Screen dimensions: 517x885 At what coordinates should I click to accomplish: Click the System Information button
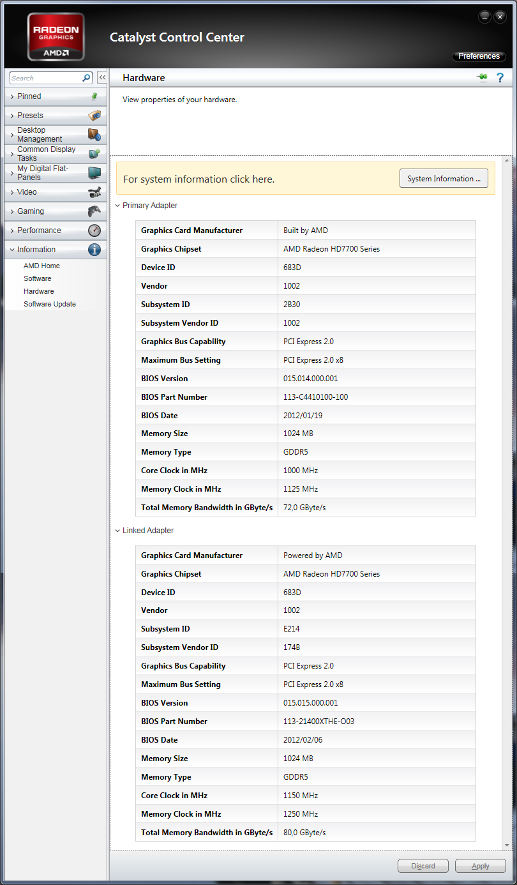point(444,179)
